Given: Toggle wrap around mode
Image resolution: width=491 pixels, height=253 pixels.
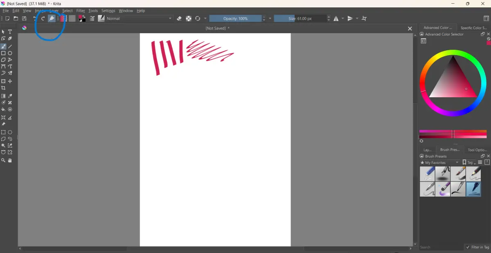Looking at the screenshot, I should tap(364, 18).
